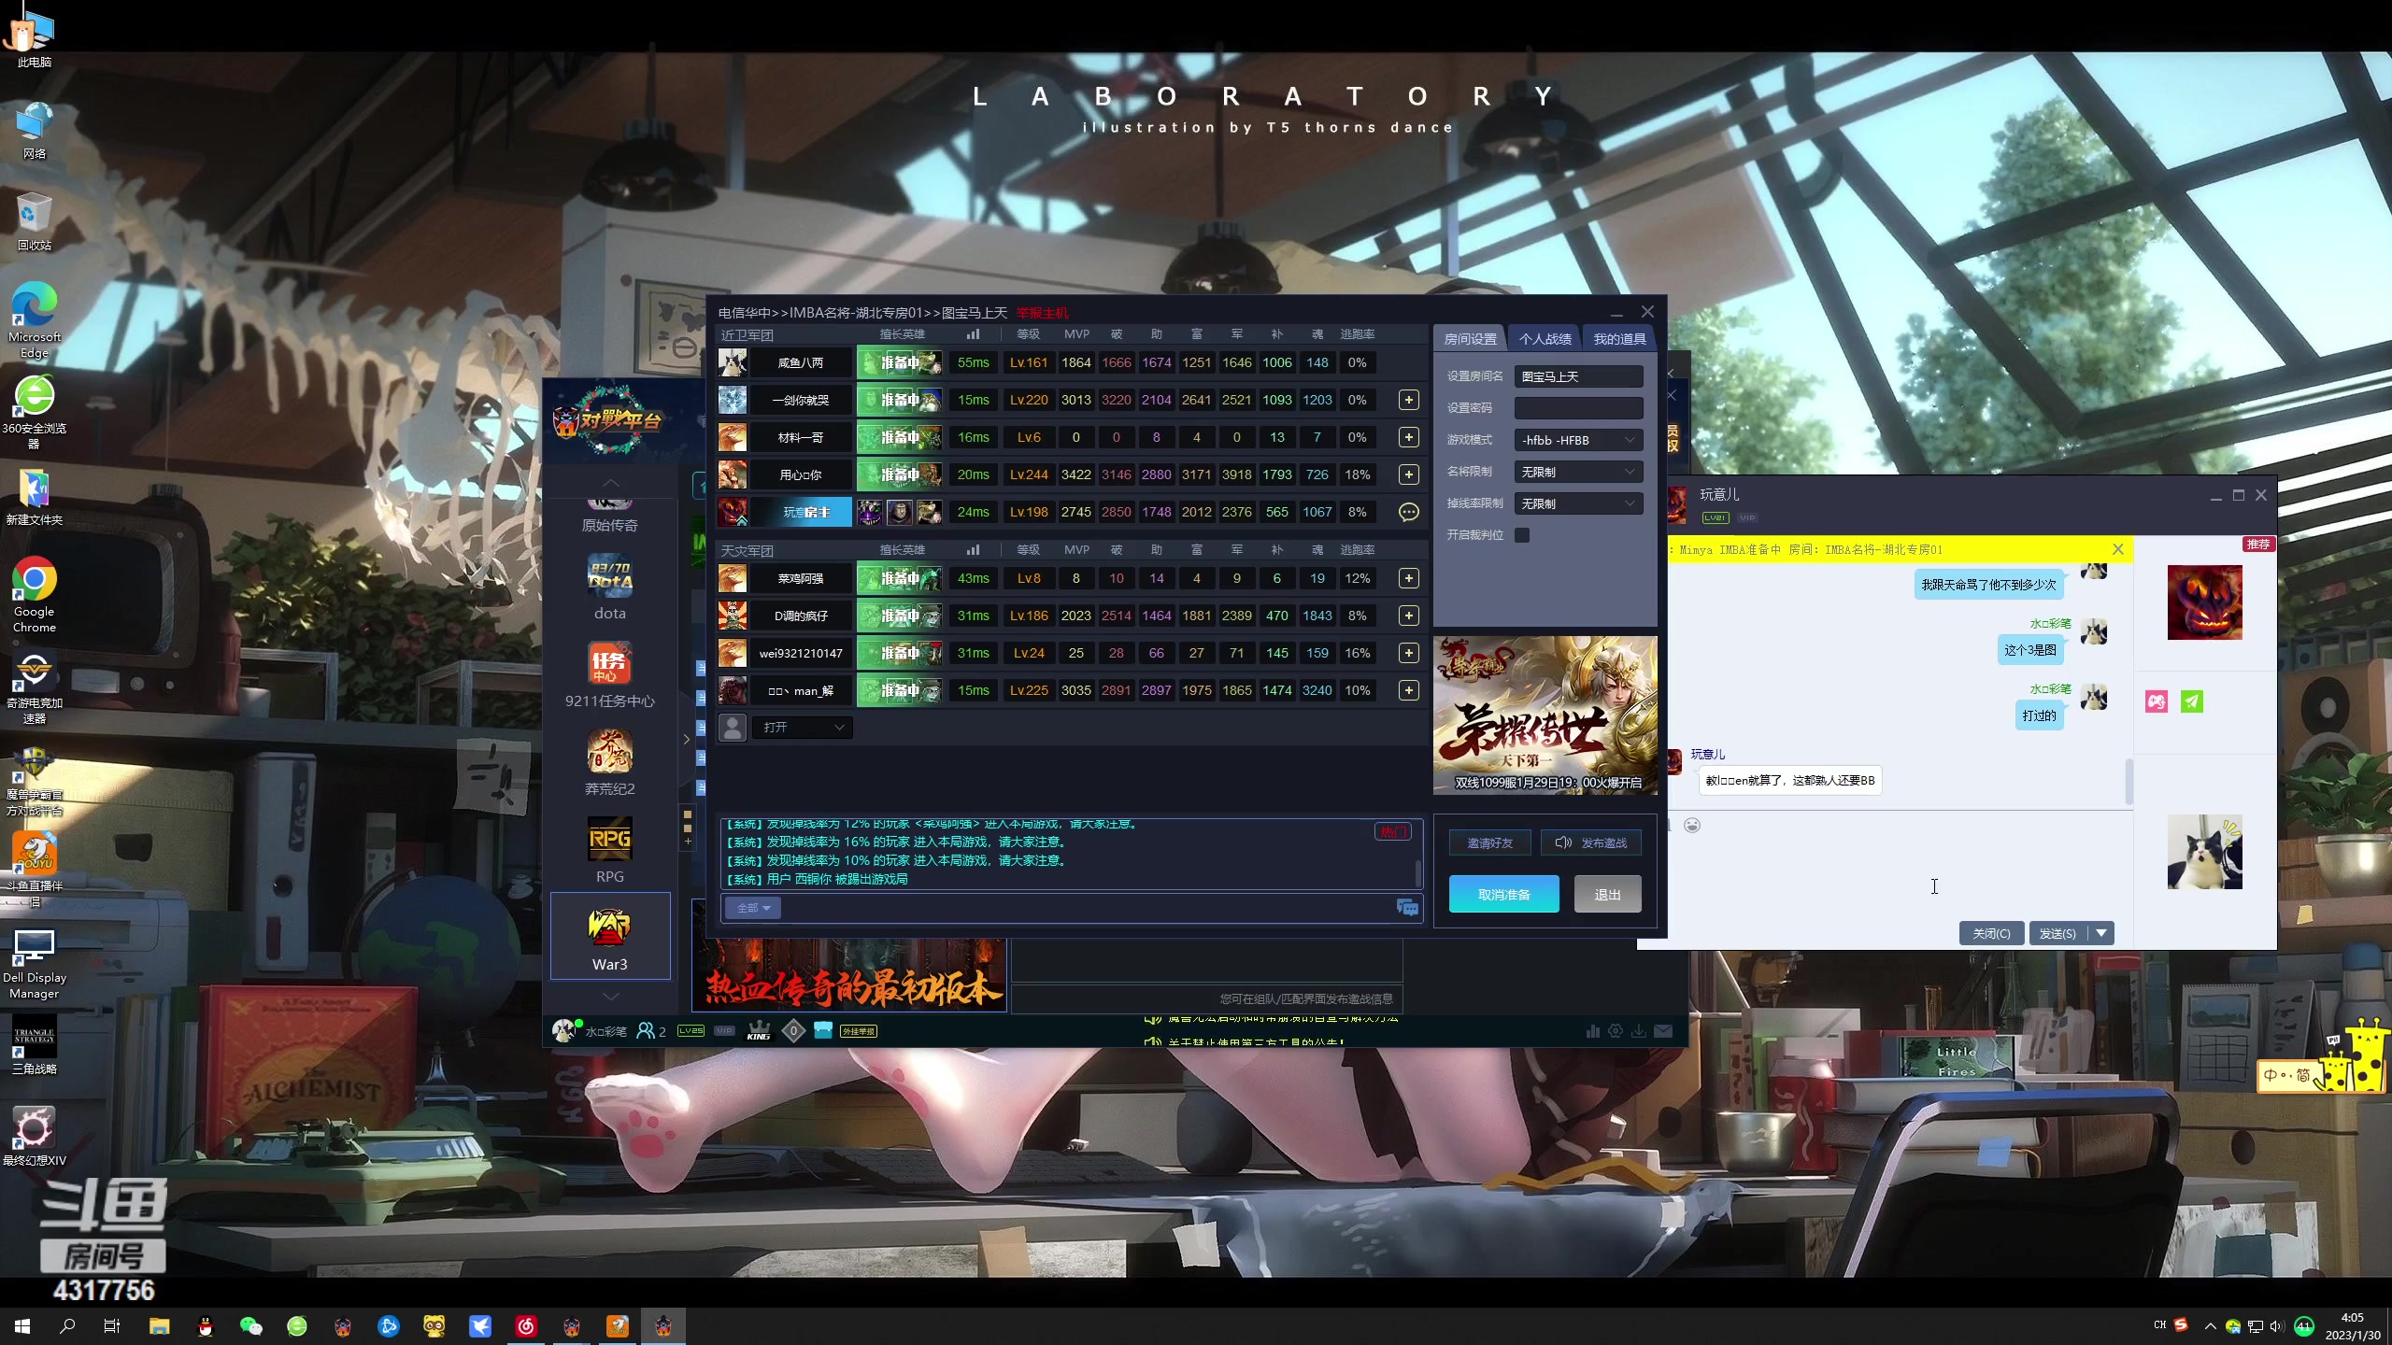Toggle the 开启裁判位 referee checkbox
The image size is (2392, 1345).
[x=1522, y=535]
